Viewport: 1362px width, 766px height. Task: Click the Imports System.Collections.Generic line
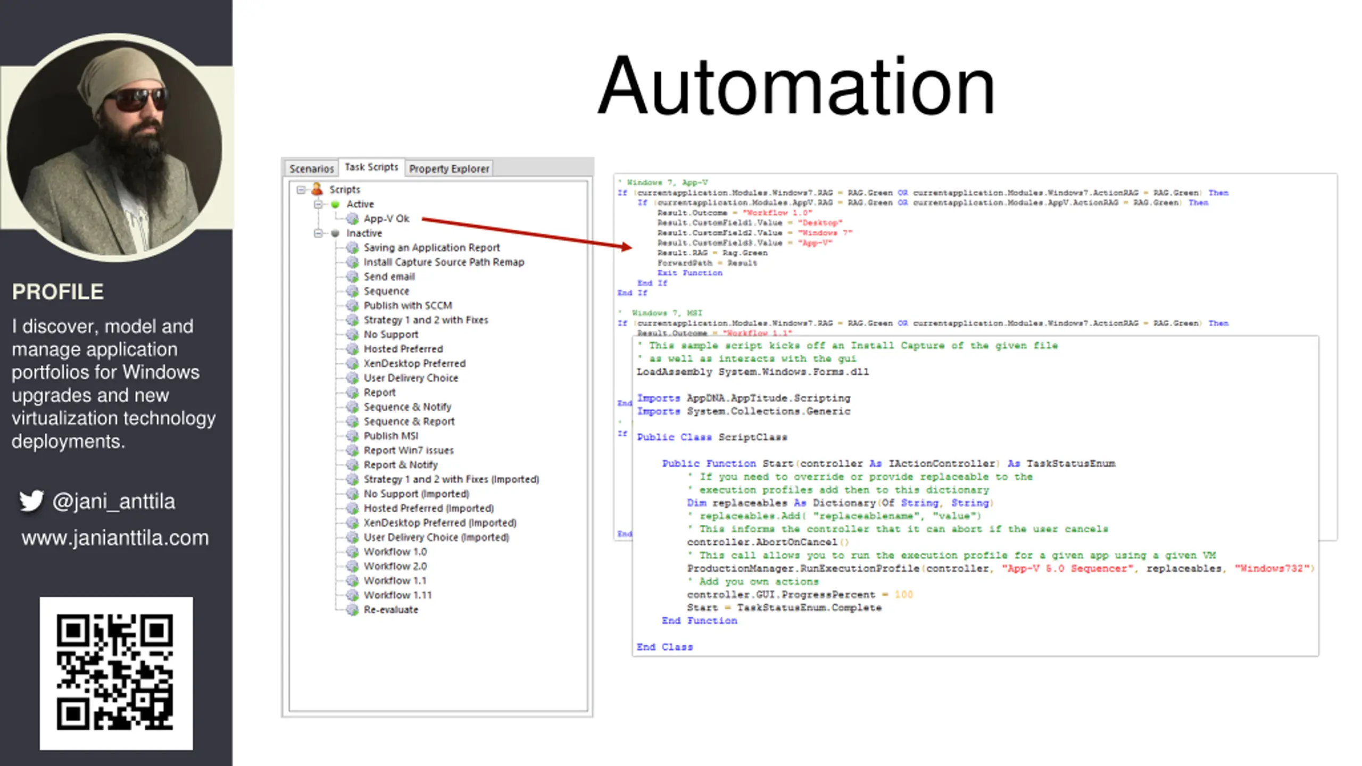(744, 411)
